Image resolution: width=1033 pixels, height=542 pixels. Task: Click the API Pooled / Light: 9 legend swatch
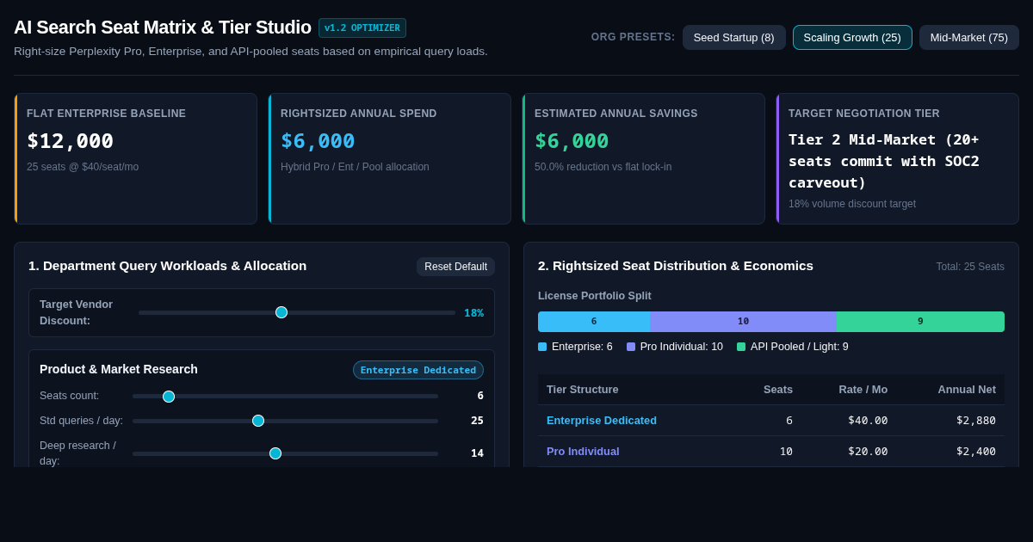point(741,347)
